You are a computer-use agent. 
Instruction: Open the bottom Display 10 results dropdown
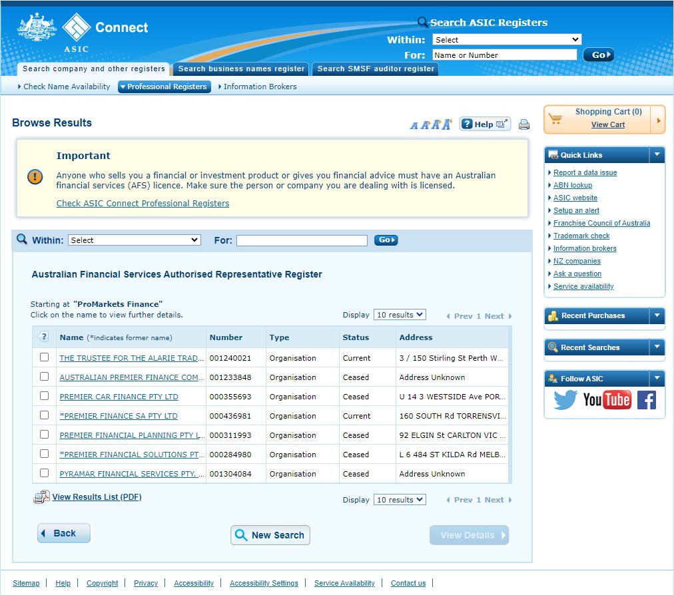400,500
